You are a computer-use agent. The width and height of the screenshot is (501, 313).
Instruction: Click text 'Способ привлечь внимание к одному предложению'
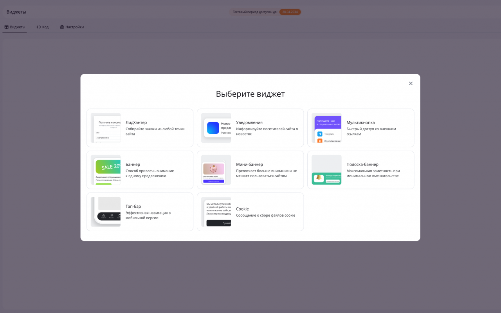[x=150, y=173]
